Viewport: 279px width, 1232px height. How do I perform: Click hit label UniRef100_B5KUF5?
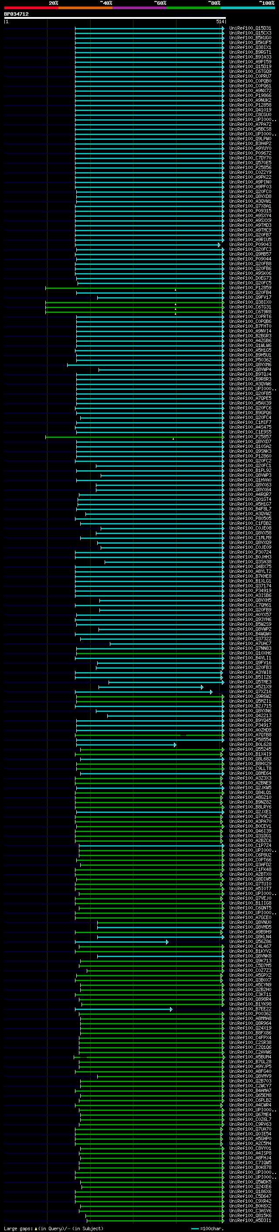tap(250, 42)
